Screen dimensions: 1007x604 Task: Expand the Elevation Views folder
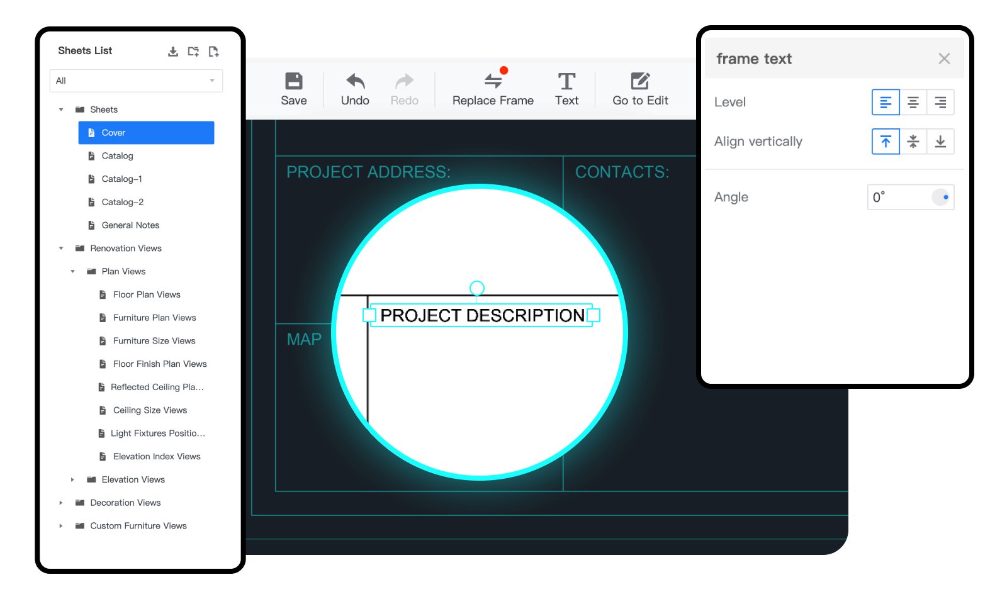[72, 479]
